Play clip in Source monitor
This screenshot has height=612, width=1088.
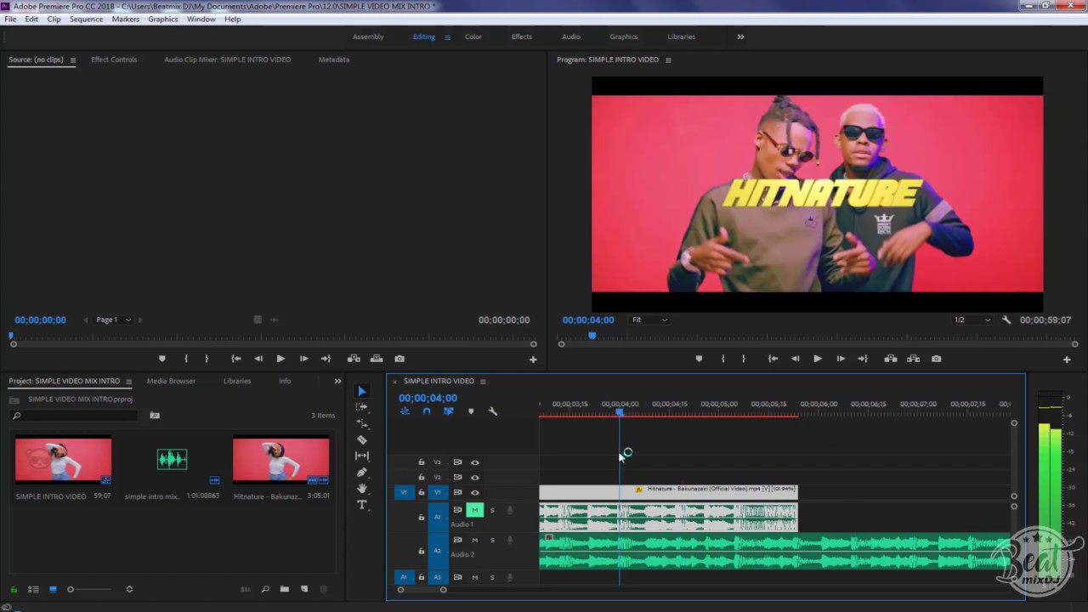280,359
